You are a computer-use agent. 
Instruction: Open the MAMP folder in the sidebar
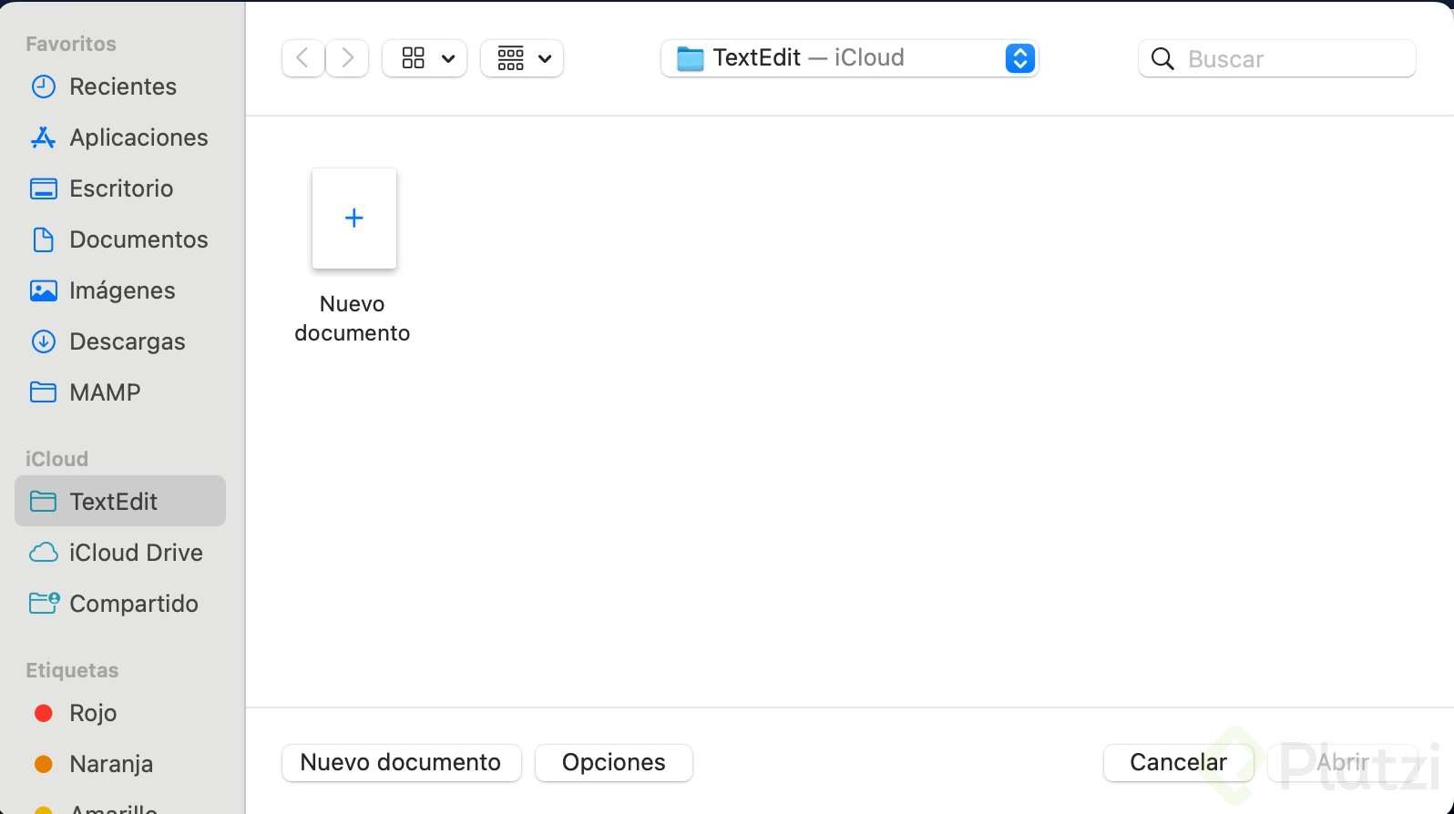[x=120, y=392]
